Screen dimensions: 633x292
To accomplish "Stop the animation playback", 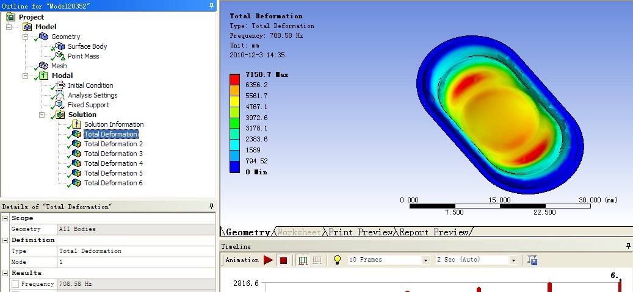I will (x=283, y=260).
